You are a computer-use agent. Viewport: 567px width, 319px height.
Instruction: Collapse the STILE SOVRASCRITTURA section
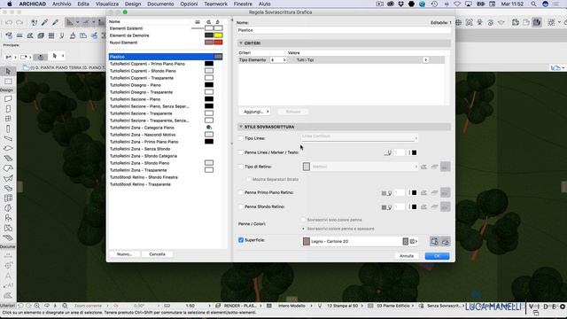tap(241, 127)
